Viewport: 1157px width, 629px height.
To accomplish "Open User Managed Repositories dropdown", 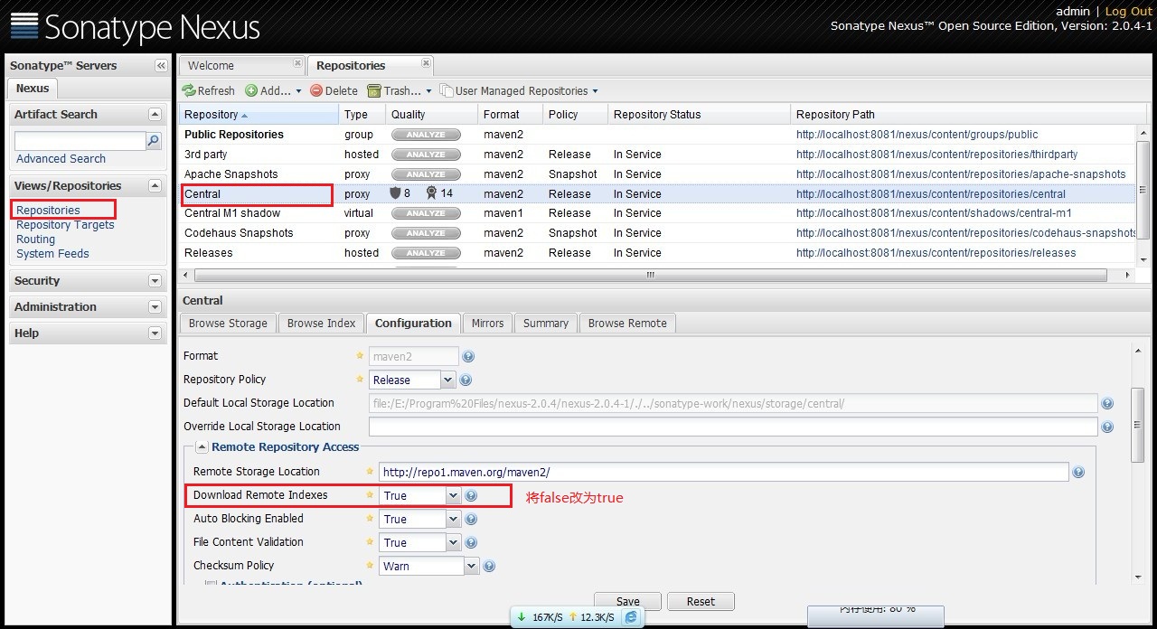I will click(519, 90).
